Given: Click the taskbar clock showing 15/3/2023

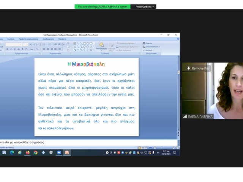Looking at the screenshot, I should pos(166,152).
